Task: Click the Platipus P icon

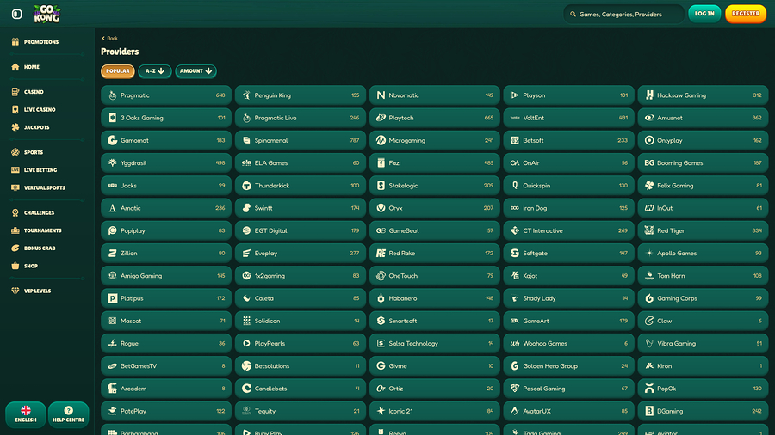Action: (x=112, y=298)
